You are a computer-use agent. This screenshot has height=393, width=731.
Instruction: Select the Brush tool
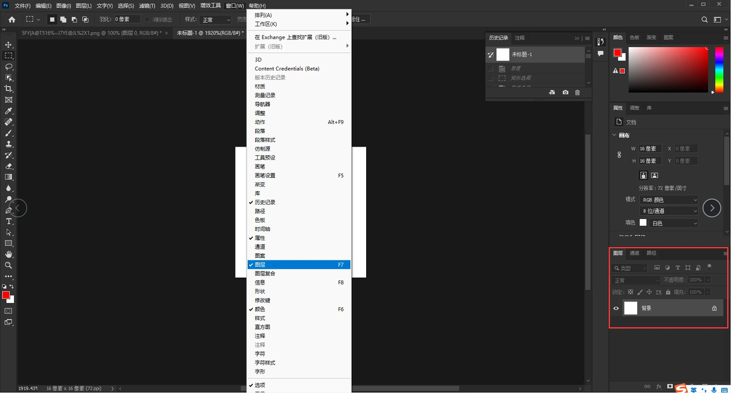(x=9, y=133)
